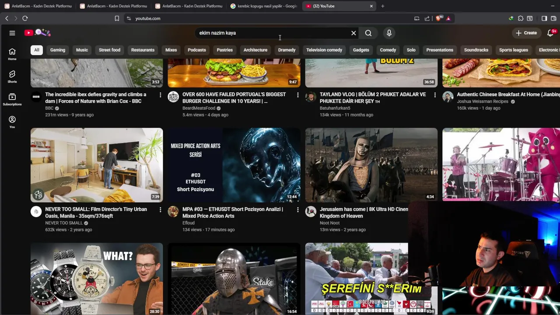Open the ibex defies gravity video title

[96, 98]
